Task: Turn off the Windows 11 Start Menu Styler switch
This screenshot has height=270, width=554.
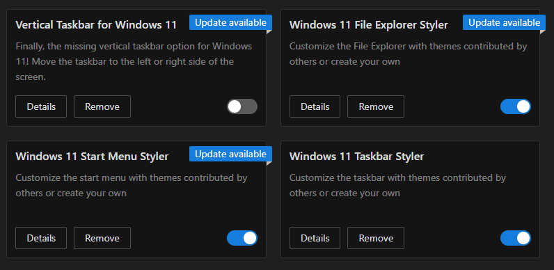Action: [242, 238]
